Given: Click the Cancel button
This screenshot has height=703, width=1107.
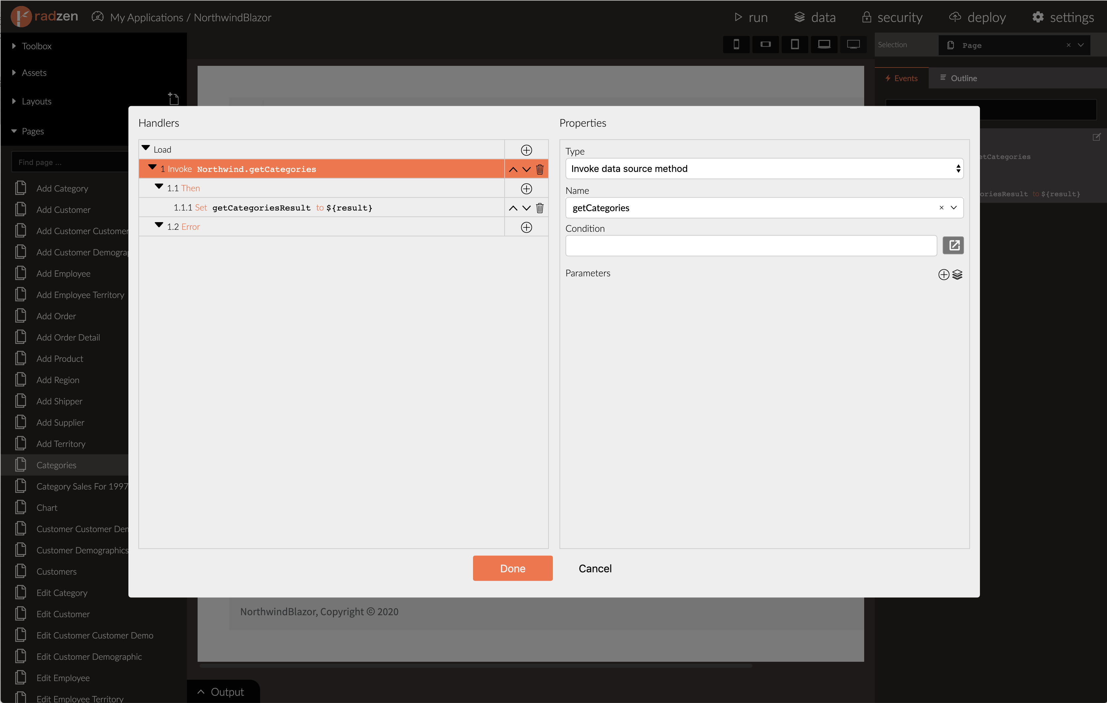Looking at the screenshot, I should click(595, 568).
